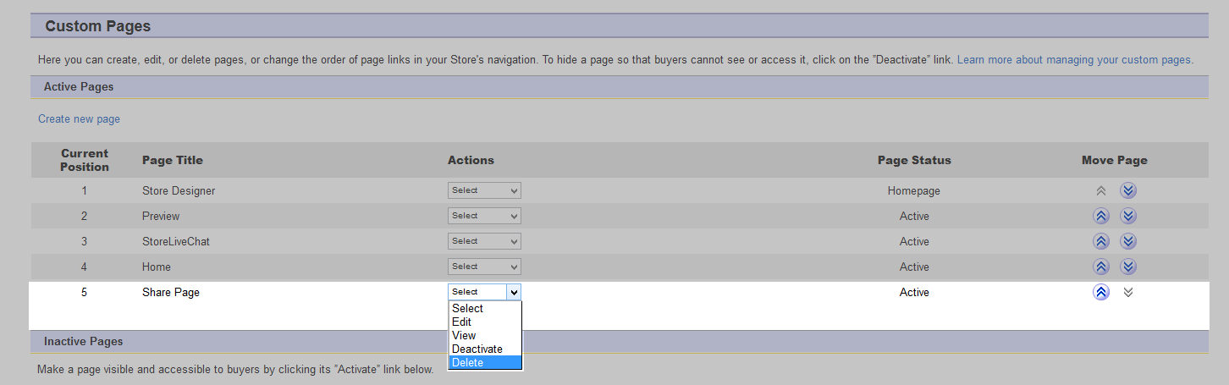The height and width of the screenshot is (385, 1229).
Task: Open Learn more about managing custom pages
Action: (x=1073, y=60)
